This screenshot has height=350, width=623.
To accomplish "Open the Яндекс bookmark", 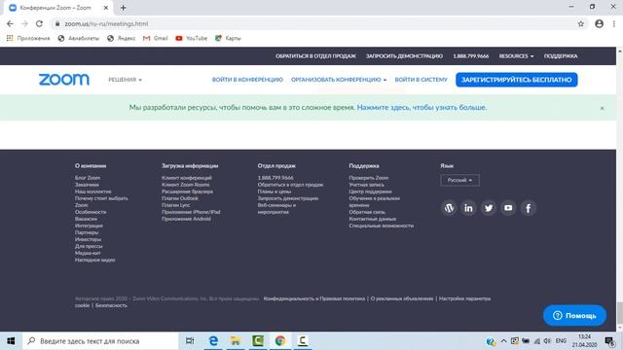I will click(x=121, y=38).
